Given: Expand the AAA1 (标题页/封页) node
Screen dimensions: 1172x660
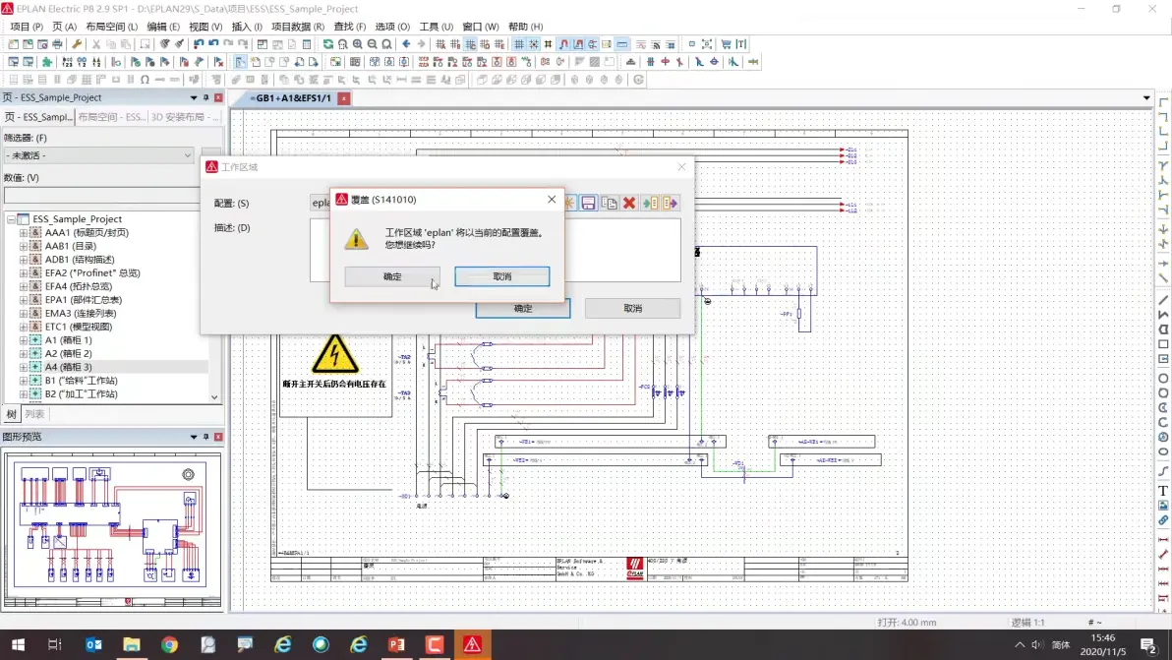Looking at the screenshot, I should [24, 232].
